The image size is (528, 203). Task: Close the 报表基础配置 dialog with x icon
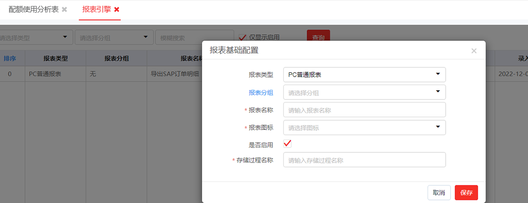(x=474, y=51)
